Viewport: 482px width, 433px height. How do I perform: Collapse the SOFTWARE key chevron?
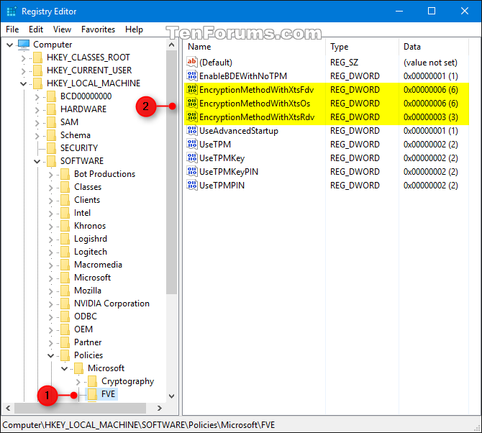pyautogui.click(x=37, y=161)
